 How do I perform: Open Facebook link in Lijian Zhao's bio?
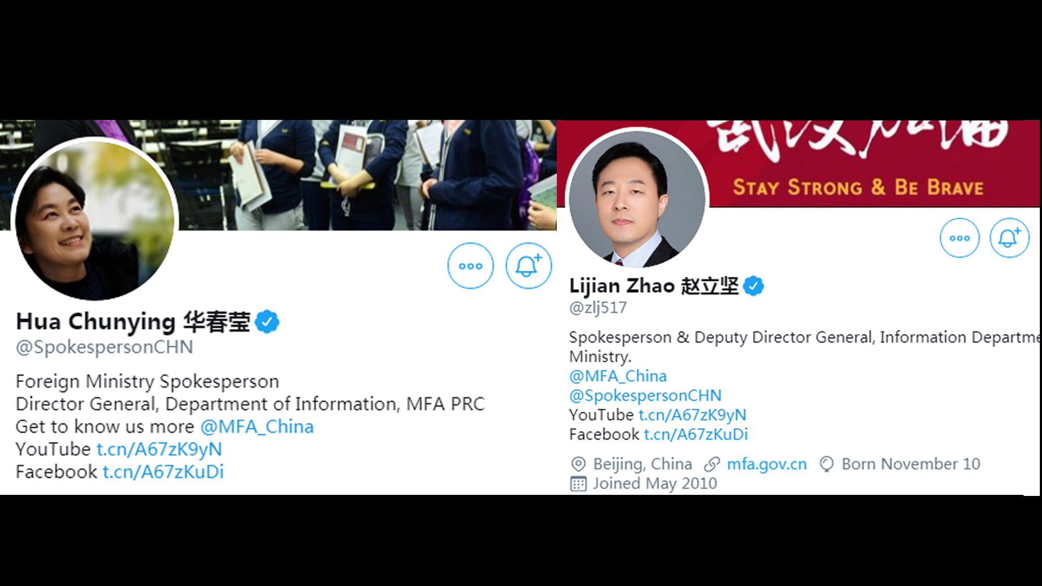tap(696, 435)
